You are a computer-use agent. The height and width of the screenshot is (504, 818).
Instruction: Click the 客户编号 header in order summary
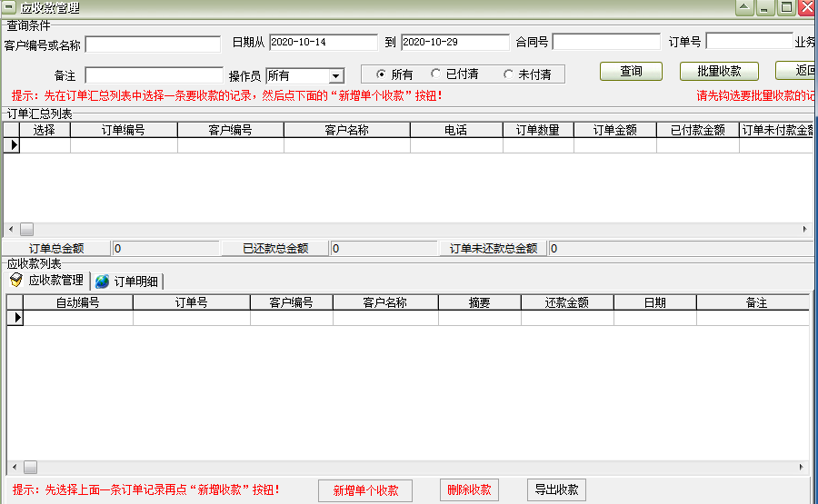tap(231, 130)
